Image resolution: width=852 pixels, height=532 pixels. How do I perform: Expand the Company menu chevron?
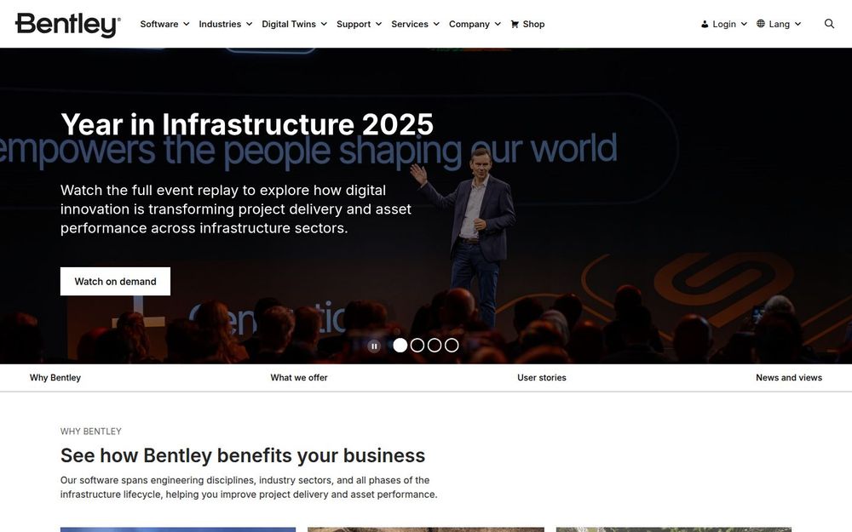[x=498, y=24]
